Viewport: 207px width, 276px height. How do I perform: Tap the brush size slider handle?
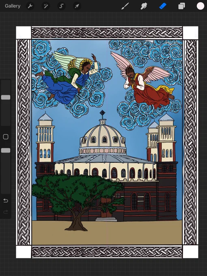click(6, 97)
